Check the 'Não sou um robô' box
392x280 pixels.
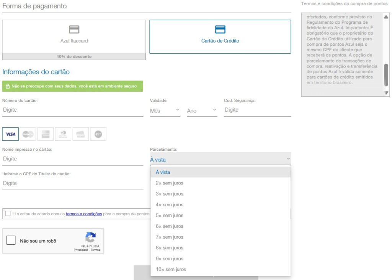click(x=11, y=240)
